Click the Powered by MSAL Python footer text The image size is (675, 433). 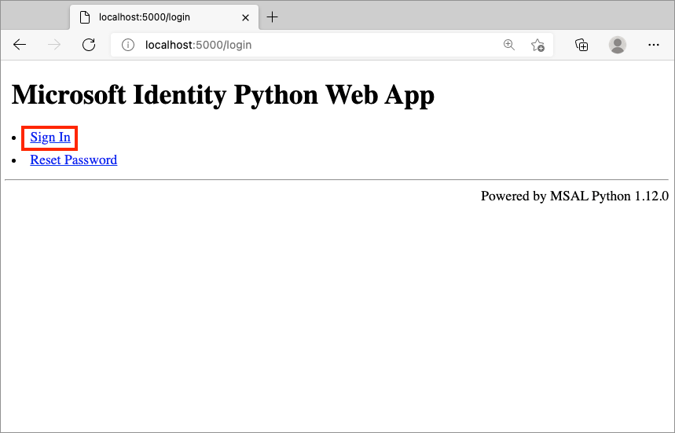pos(574,196)
